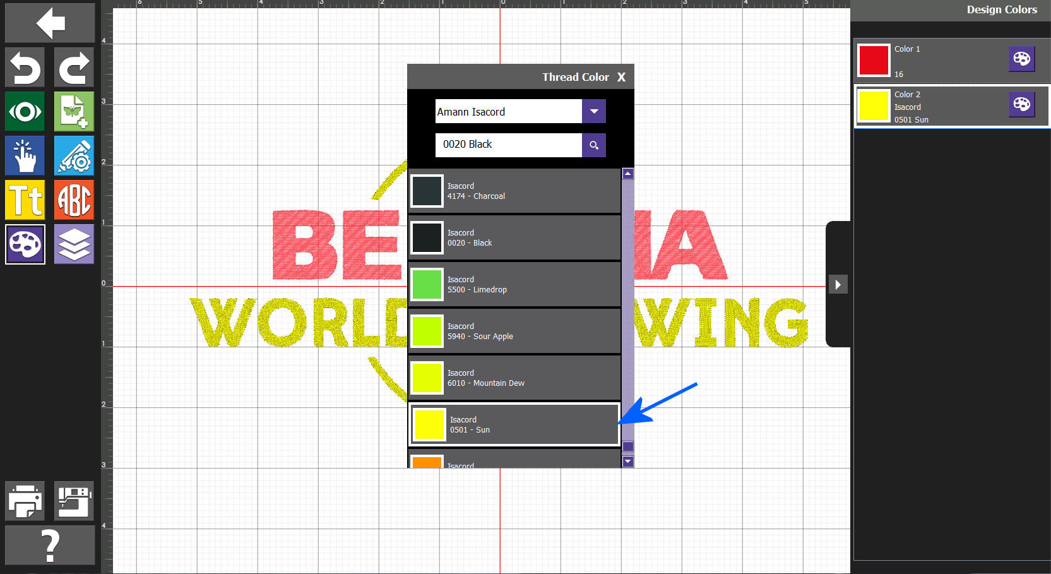Select the Color 1 label row
This screenshot has width=1051, height=574.
tap(952, 61)
